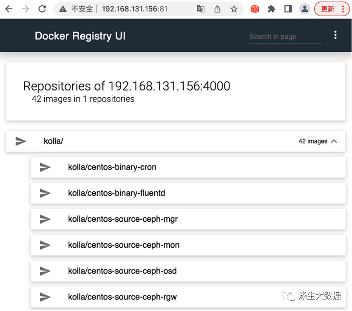The height and width of the screenshot is (311, 352).
Task: Click the 42 images count label
Action: coord(313,141)
